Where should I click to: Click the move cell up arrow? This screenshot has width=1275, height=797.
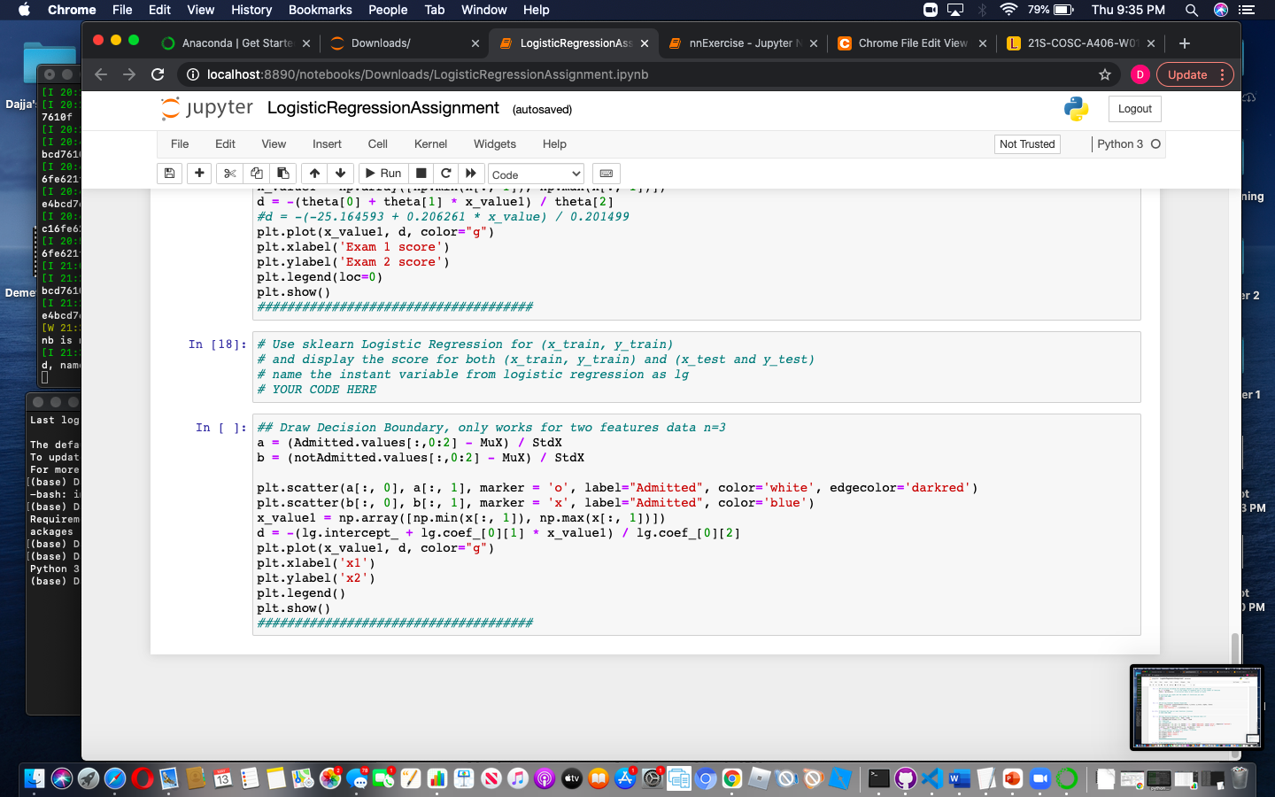tap(315, 173)
